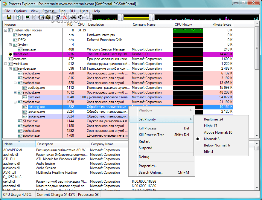Open System Information from the toolbar
The width and height of the screenshot is (262, 200).
point(28,17)
